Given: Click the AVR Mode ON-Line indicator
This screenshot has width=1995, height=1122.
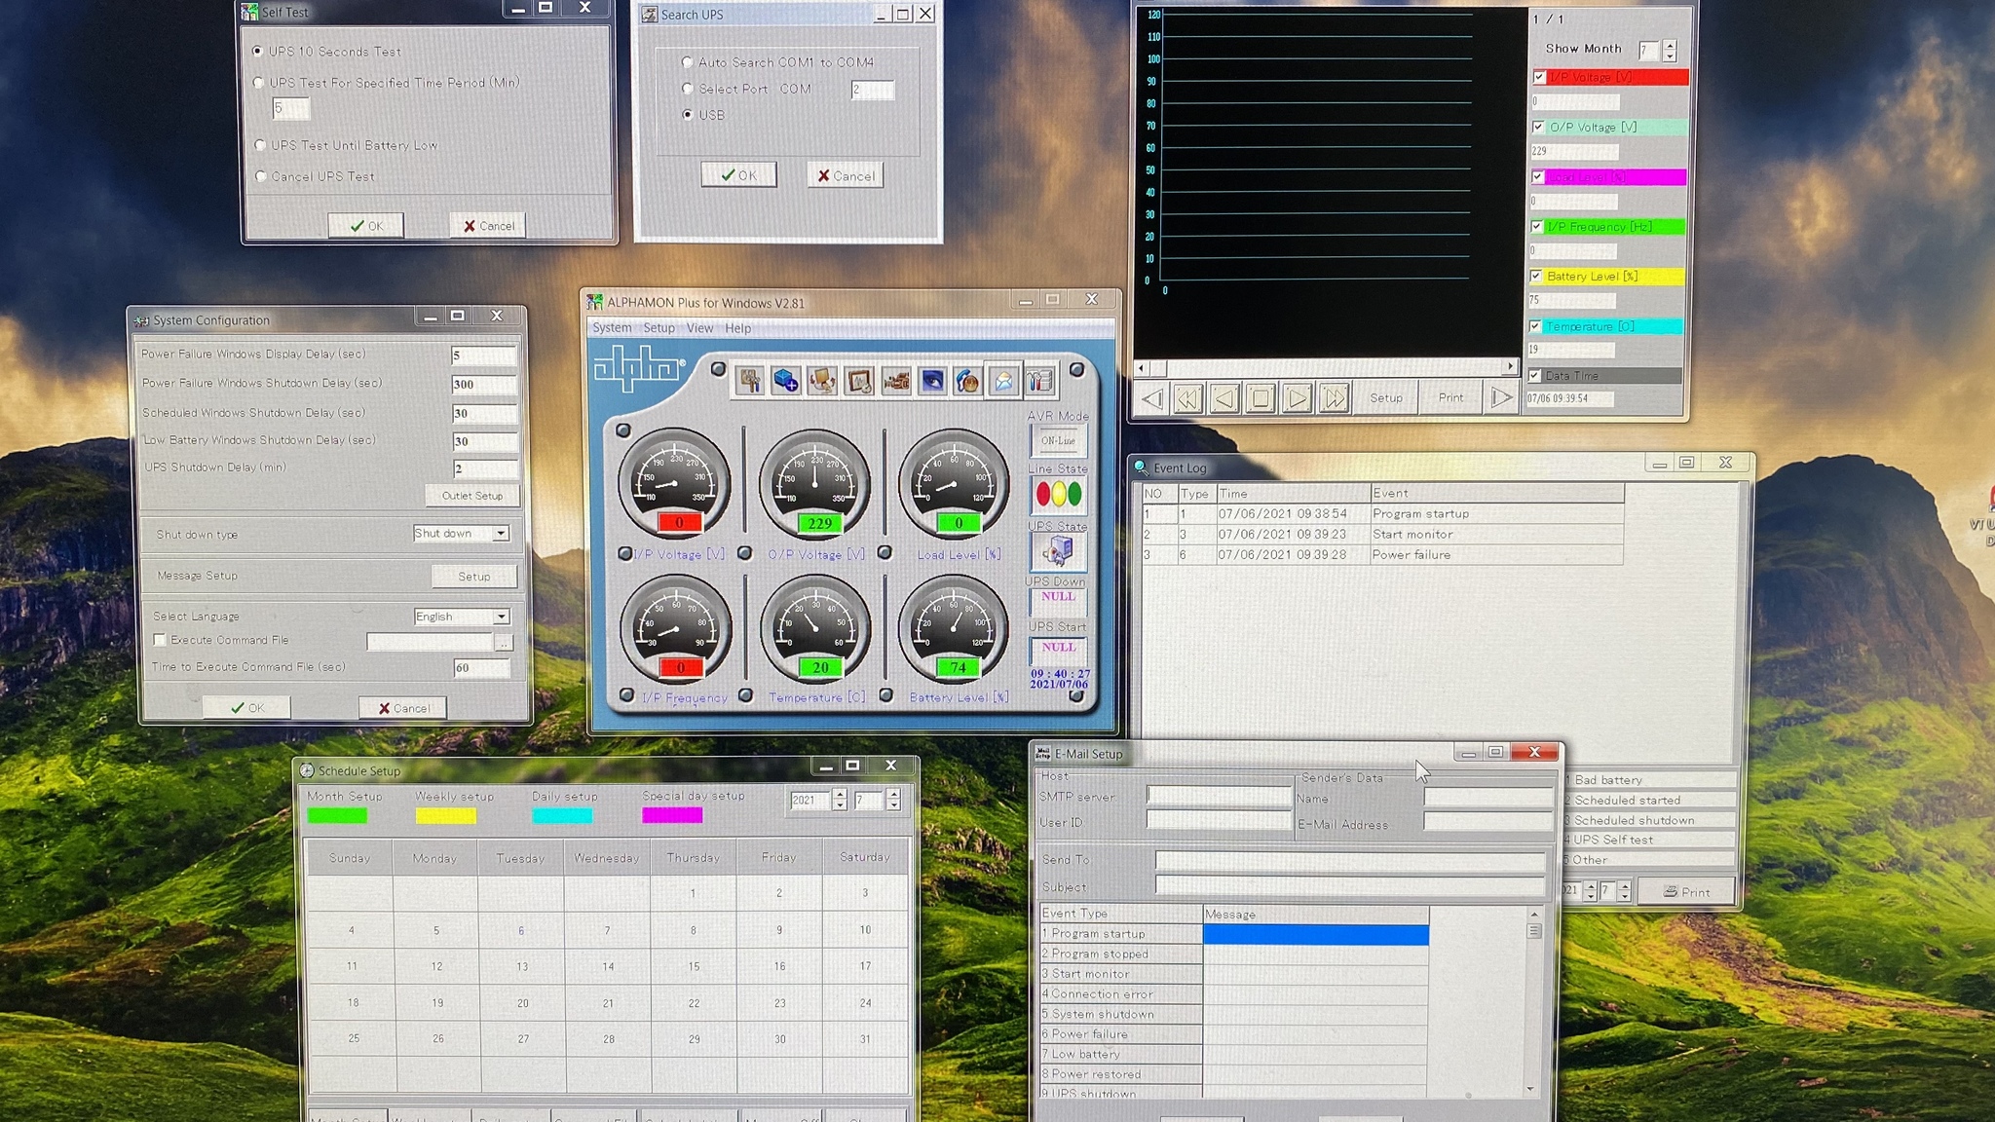Looking at the screenshot, I should tap(1059, 440).
